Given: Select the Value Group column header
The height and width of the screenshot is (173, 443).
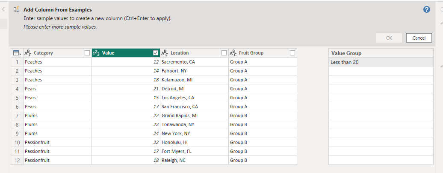Looking at the screenshot, I should pos(381,53).
